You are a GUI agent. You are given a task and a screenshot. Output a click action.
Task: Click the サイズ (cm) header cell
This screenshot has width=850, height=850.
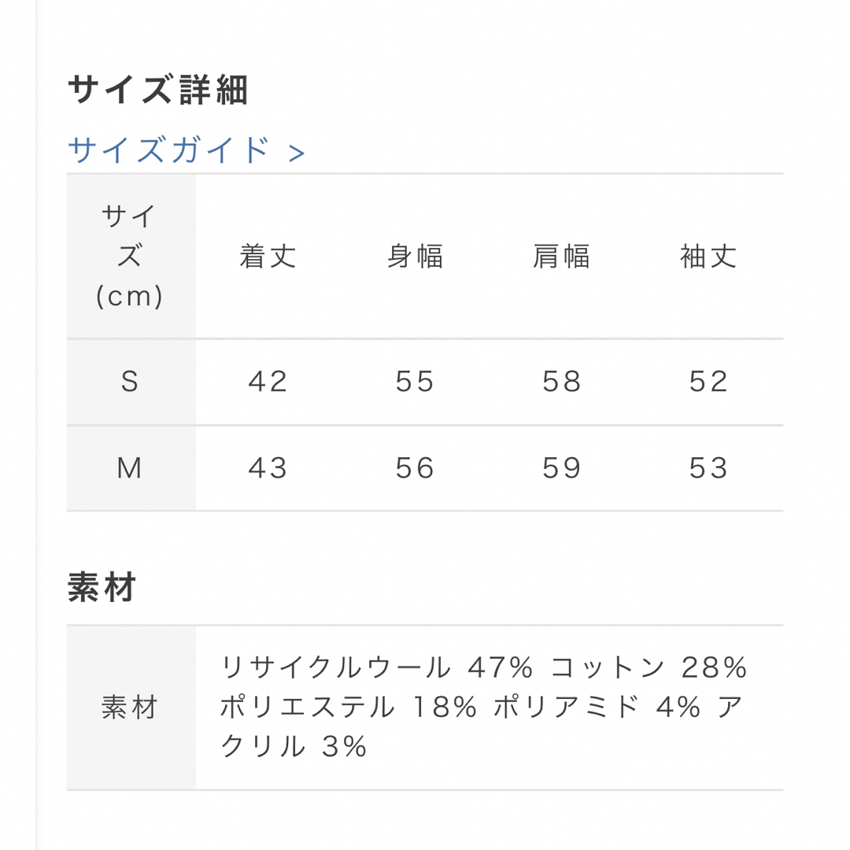click(130, 257)
